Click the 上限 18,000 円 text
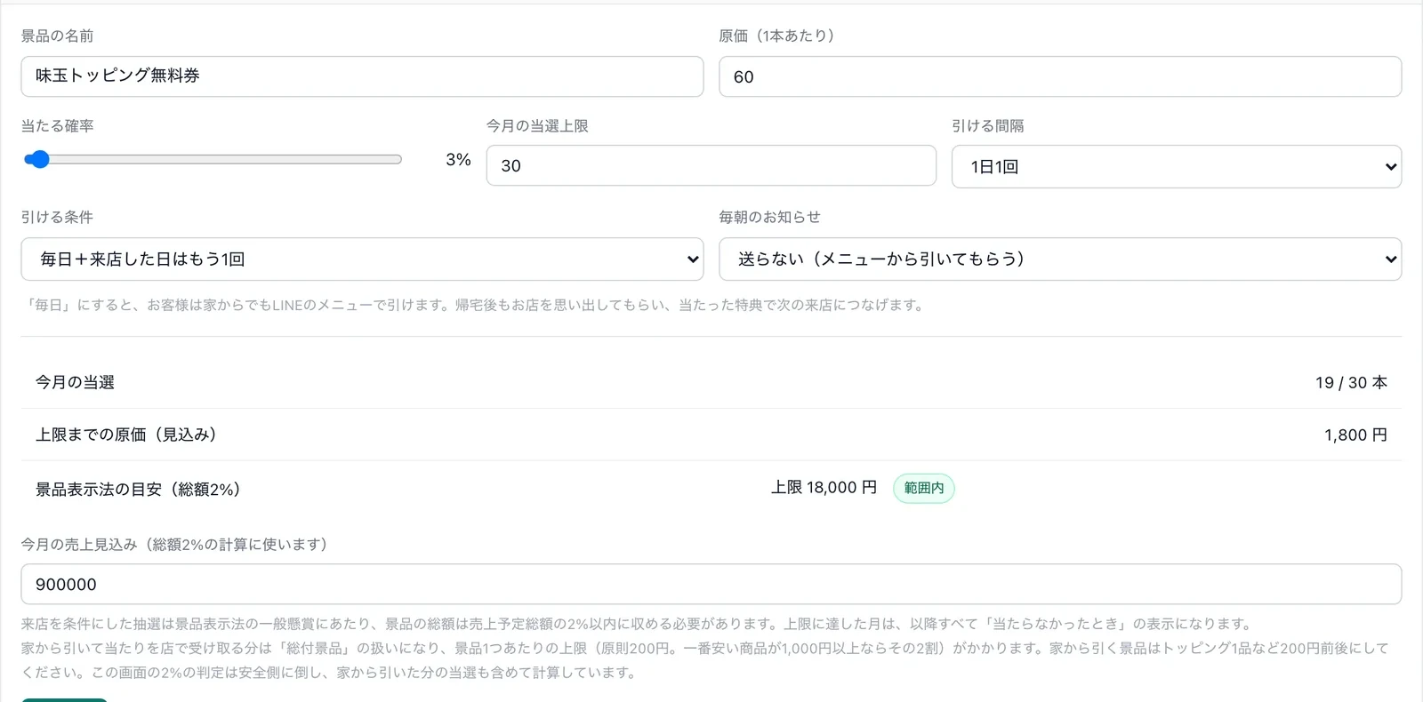The width and height of the screenshot is (1423, 702). point(824,487)
